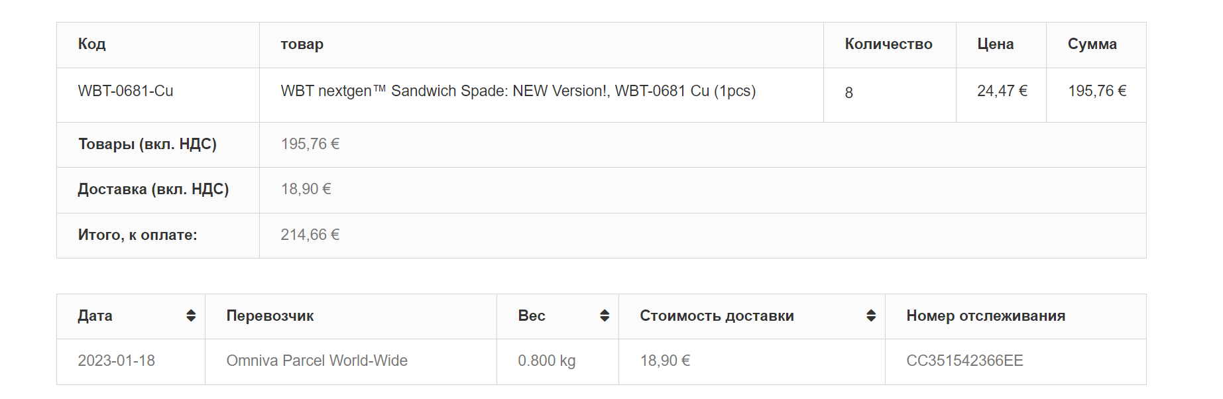This screenshot has width=1223, height=399.
Task: Click the shipment weight 0.800 kg
Action: tap(546, 361)
